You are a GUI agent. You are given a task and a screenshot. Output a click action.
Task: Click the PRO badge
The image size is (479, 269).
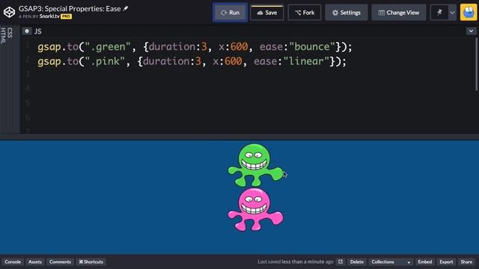[x=66, y=16]
